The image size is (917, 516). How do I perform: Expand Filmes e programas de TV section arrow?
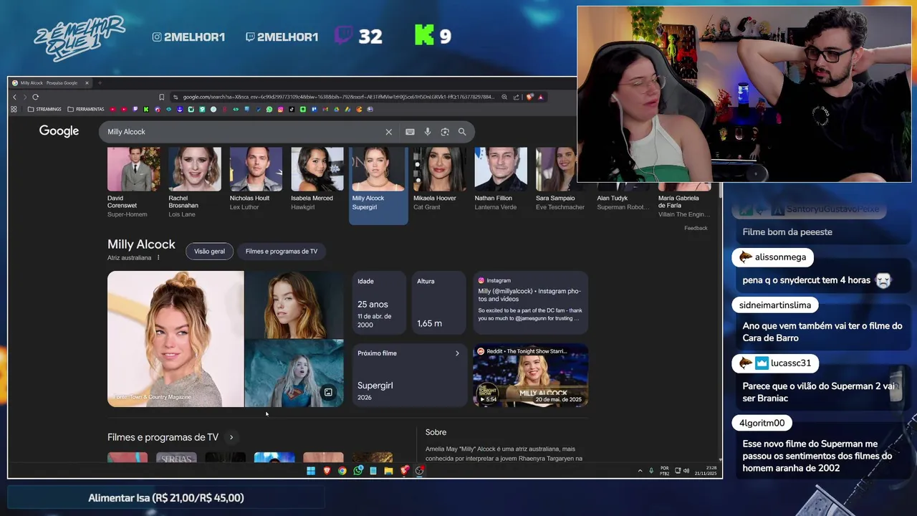[231, 437]
